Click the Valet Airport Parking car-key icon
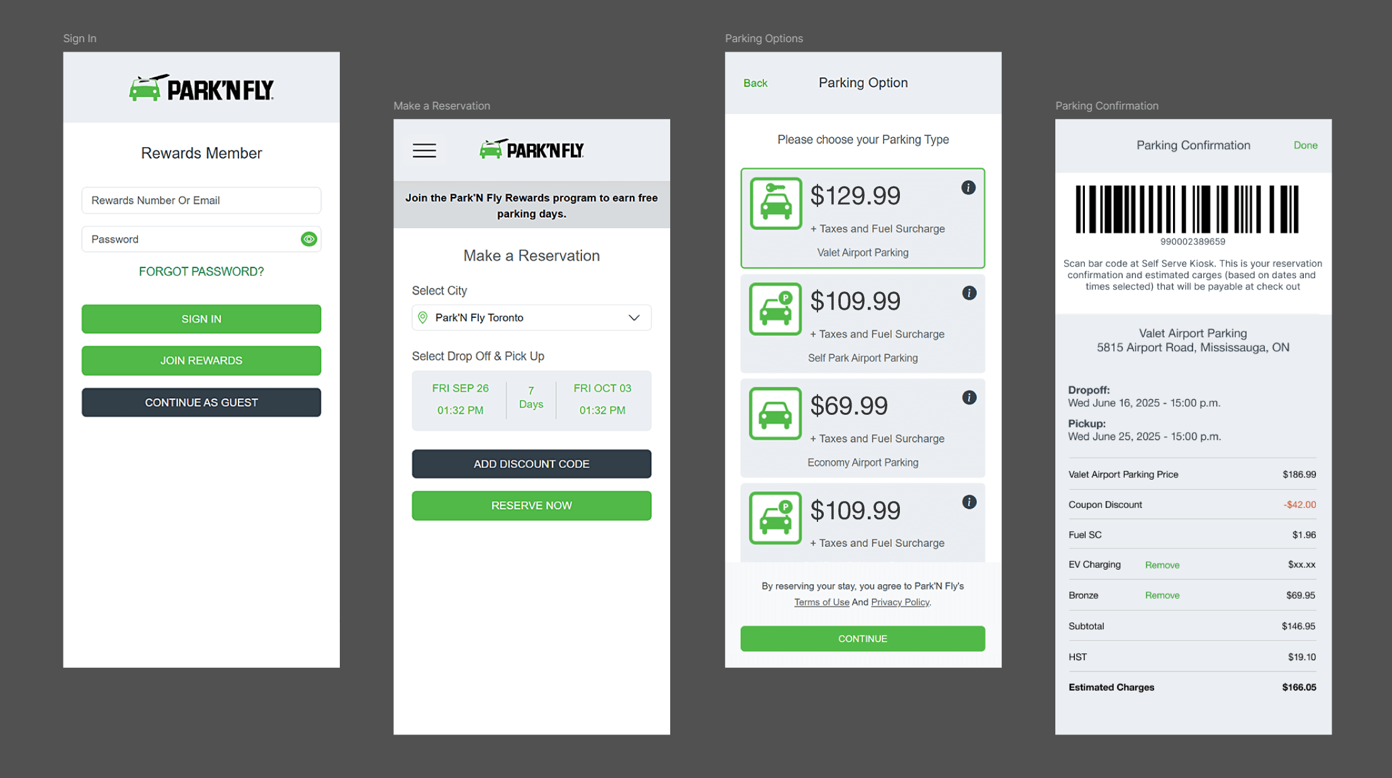The width and height of the screenshot is (1392, 778). 775,203
